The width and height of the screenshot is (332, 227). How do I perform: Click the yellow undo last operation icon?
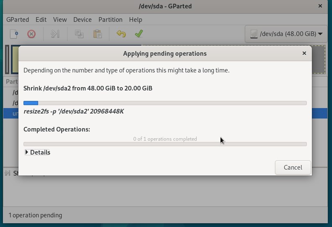click(121, 34)
